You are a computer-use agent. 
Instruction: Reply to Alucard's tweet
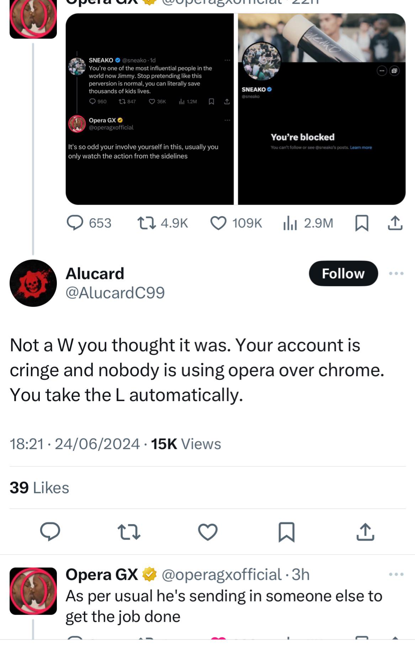click(50, 532)
